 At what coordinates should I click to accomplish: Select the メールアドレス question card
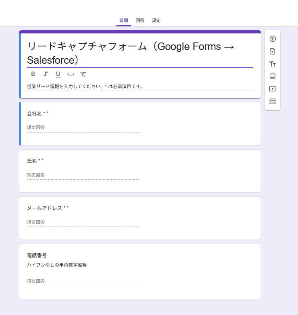[140, 218]
